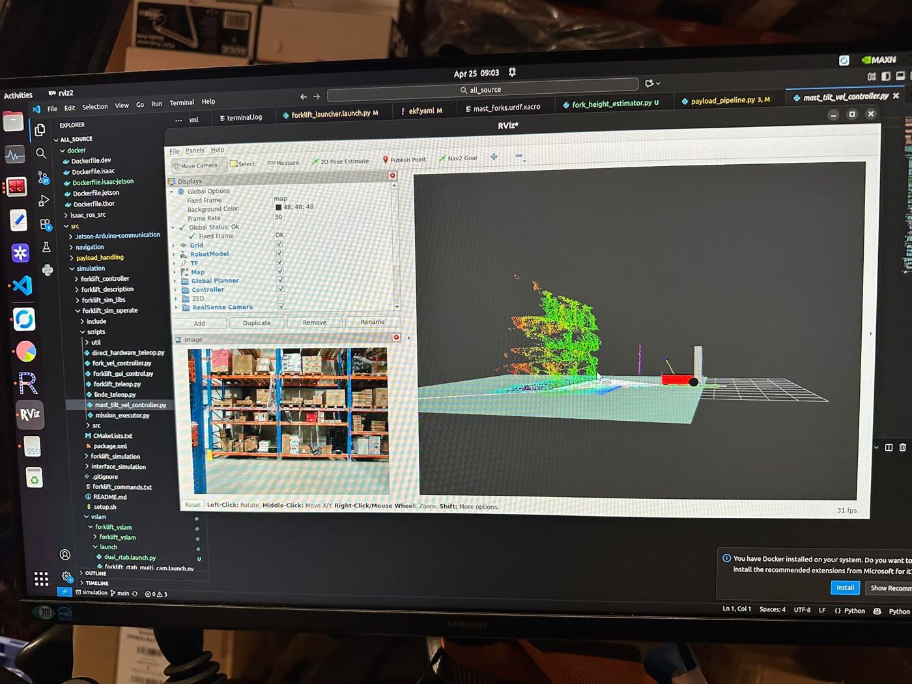Click the Show Applications grid icon

coord(41,578)
